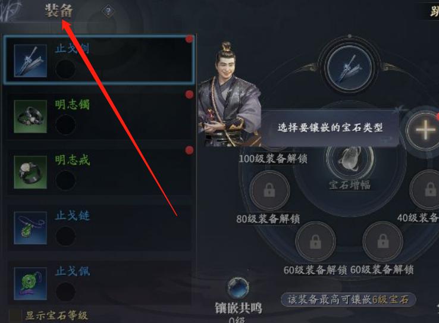Click the empty gem socket under 止戈剑

click(x=65, y=69)
